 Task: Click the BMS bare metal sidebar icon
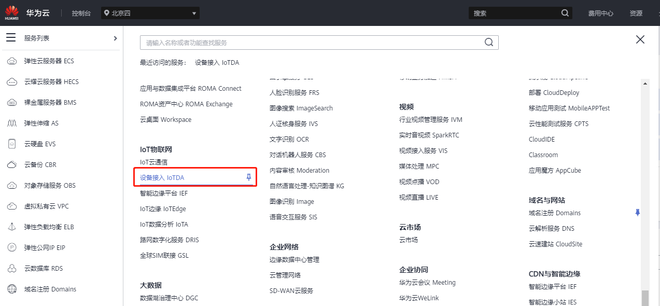click(11, 103)
